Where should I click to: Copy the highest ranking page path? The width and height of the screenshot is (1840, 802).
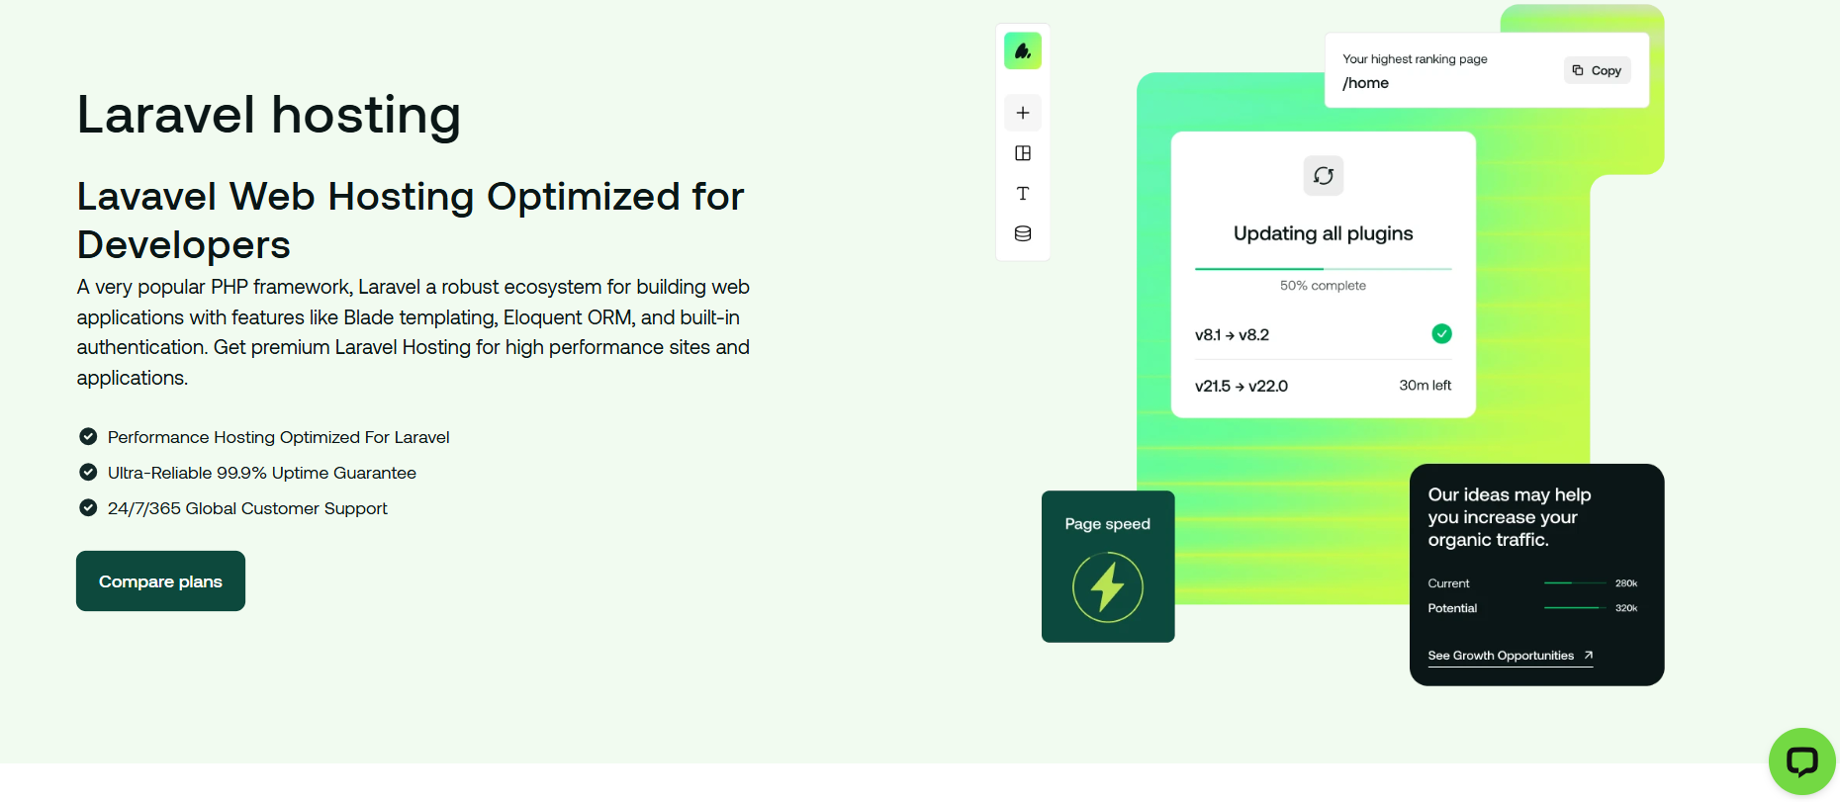pyautogui.click(x=1597, y=70)
